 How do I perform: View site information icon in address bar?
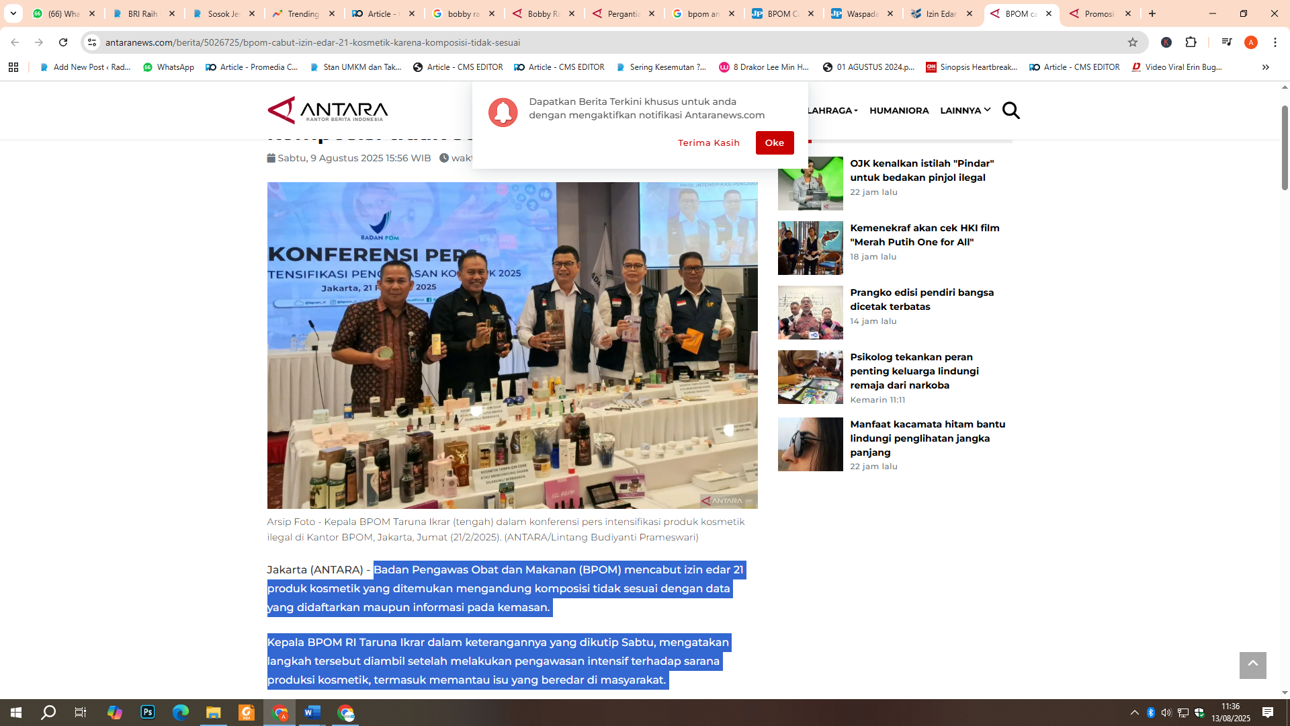click(92, 42)
